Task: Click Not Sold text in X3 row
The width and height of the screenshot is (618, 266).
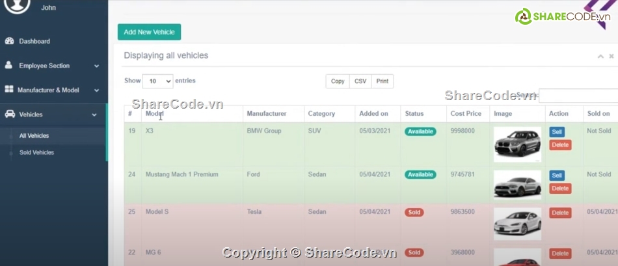Action: click(x=598, y=131)
